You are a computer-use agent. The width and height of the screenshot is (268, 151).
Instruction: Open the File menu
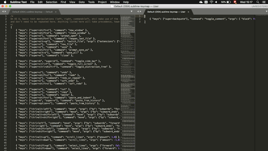point(32,2)
